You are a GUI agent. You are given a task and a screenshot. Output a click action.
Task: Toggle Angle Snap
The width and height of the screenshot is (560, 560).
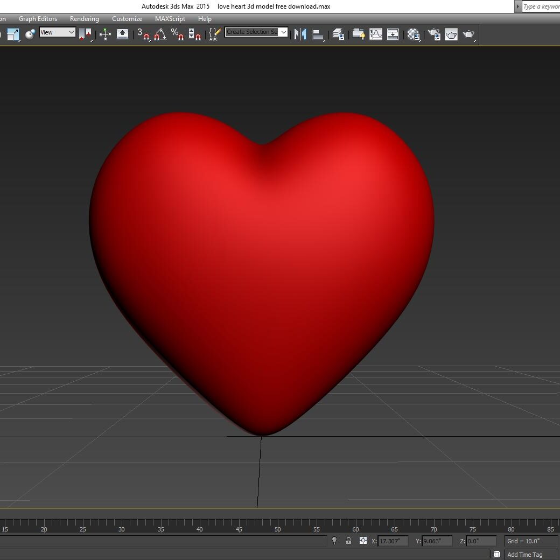point(160,34)
